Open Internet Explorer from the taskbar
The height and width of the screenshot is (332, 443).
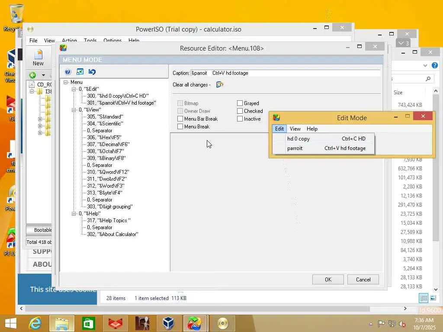click(35, 323)
